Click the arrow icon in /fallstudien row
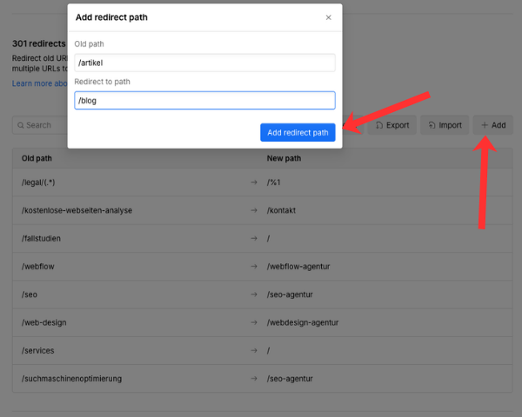This screenshot has height=417, width=522. 254,238
